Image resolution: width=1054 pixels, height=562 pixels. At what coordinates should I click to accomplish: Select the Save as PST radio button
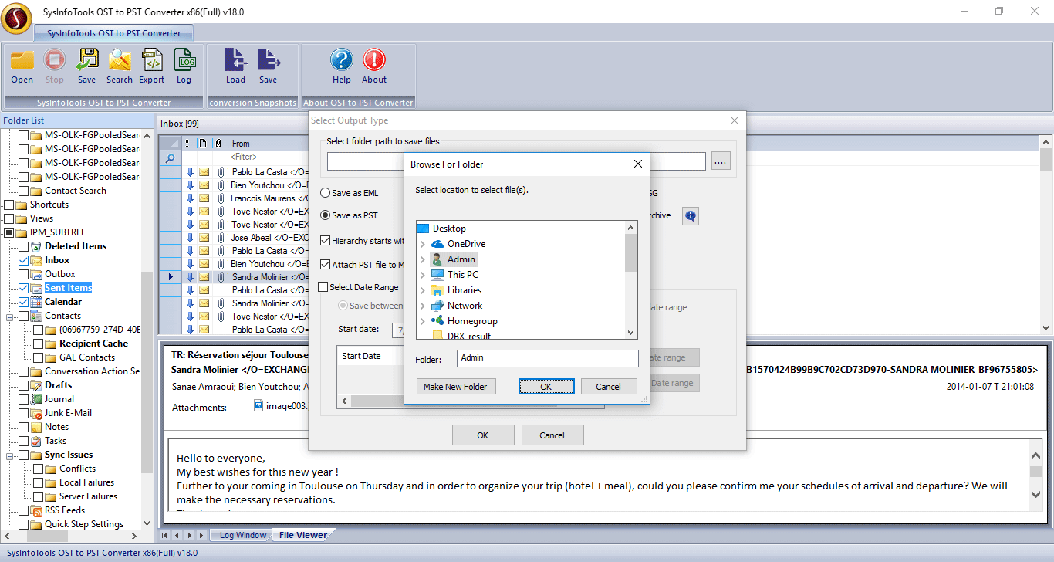325,215
